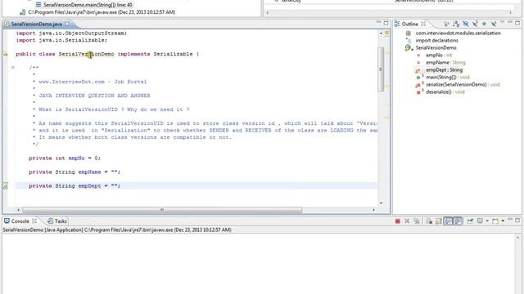Viewport: 524px width, 294px height.
Task: Click the Display Selected Console icon
Action: (x=480, y=221)
